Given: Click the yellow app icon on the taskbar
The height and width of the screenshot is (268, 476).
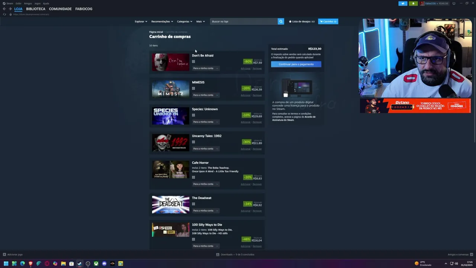Looking at the screenshot, I should pos(120,264).
